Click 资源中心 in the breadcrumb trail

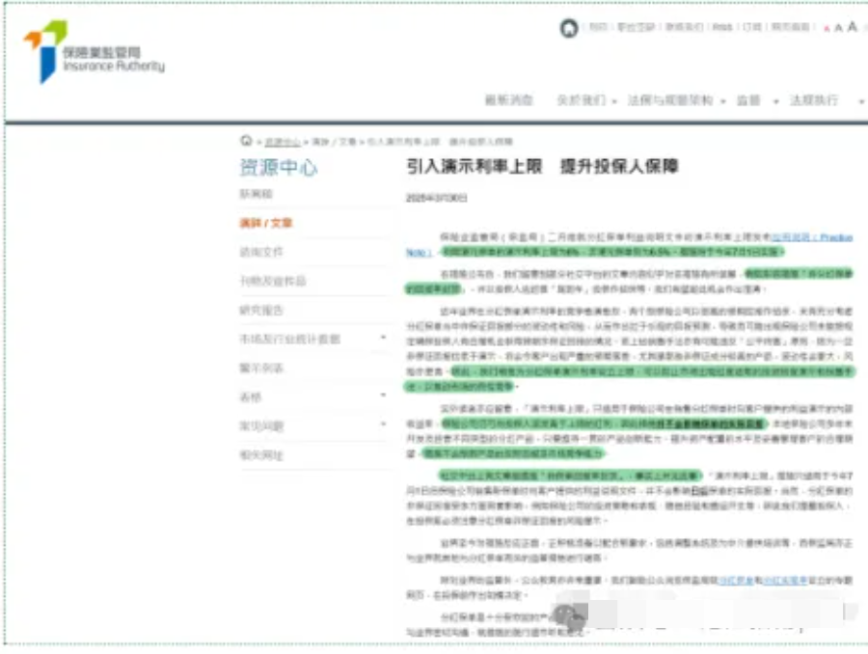278,142
